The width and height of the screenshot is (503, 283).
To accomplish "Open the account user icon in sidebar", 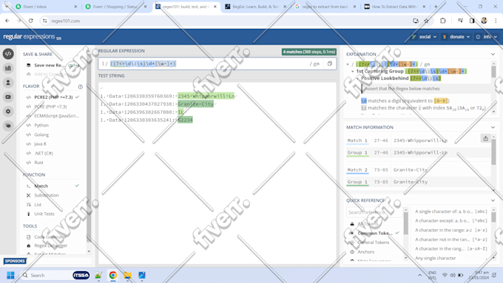I will (8, 82).
